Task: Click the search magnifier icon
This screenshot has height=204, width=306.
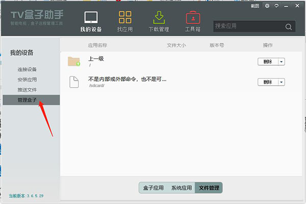Action: (x=289, y=27)
